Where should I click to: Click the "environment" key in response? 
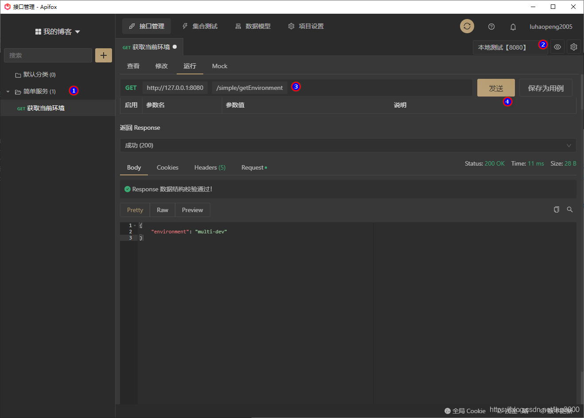coord(170,232)
